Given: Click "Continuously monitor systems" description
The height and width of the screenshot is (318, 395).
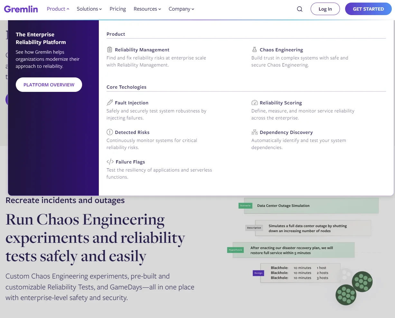Looking at the screenshot, I should point(152,144).
